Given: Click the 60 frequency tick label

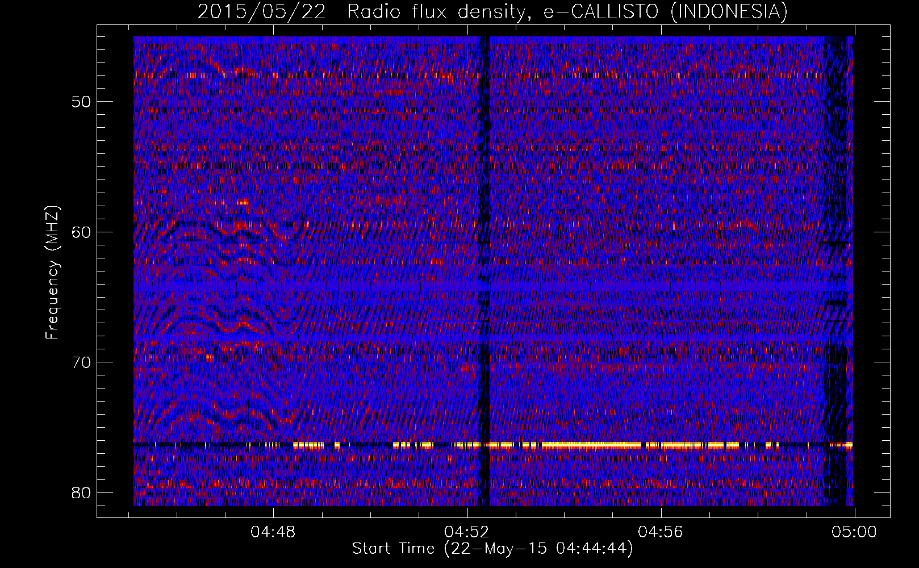Looking at the screenshot, I should pos(81,232).
